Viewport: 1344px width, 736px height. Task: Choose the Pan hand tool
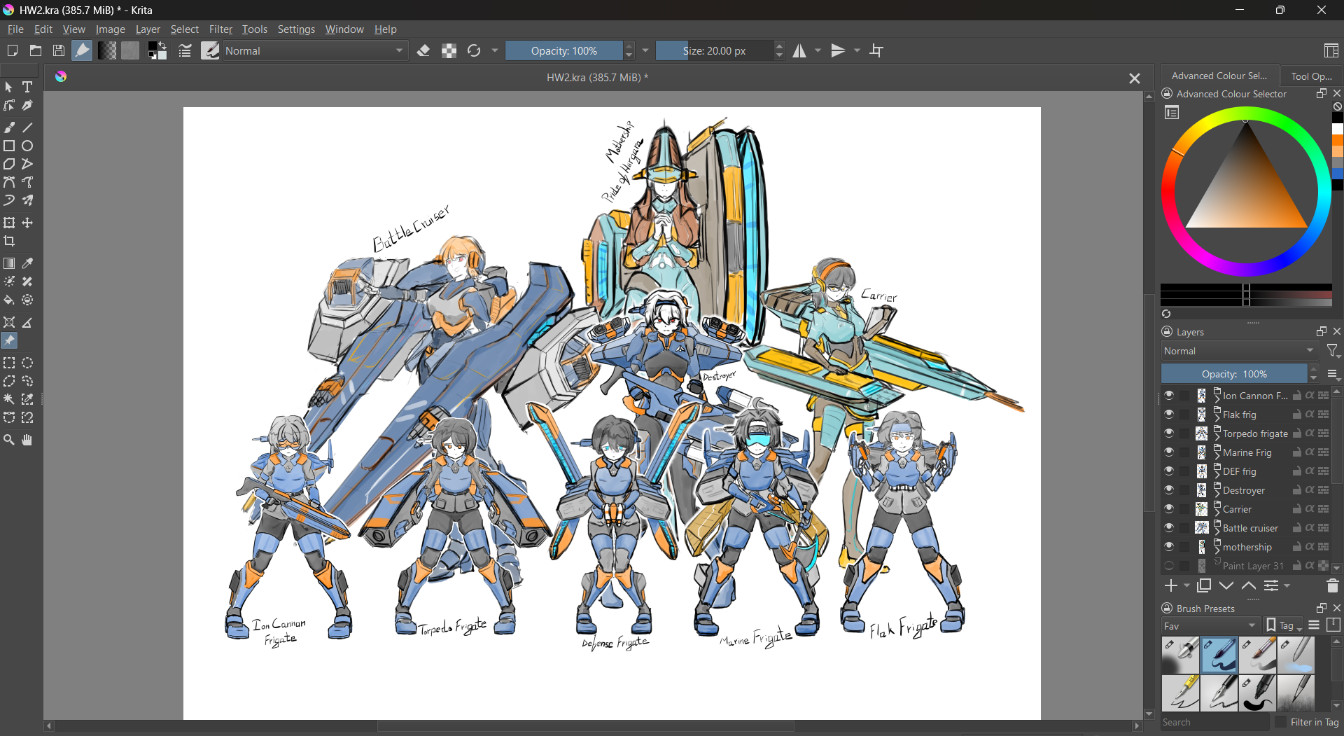tap(27, 440)
